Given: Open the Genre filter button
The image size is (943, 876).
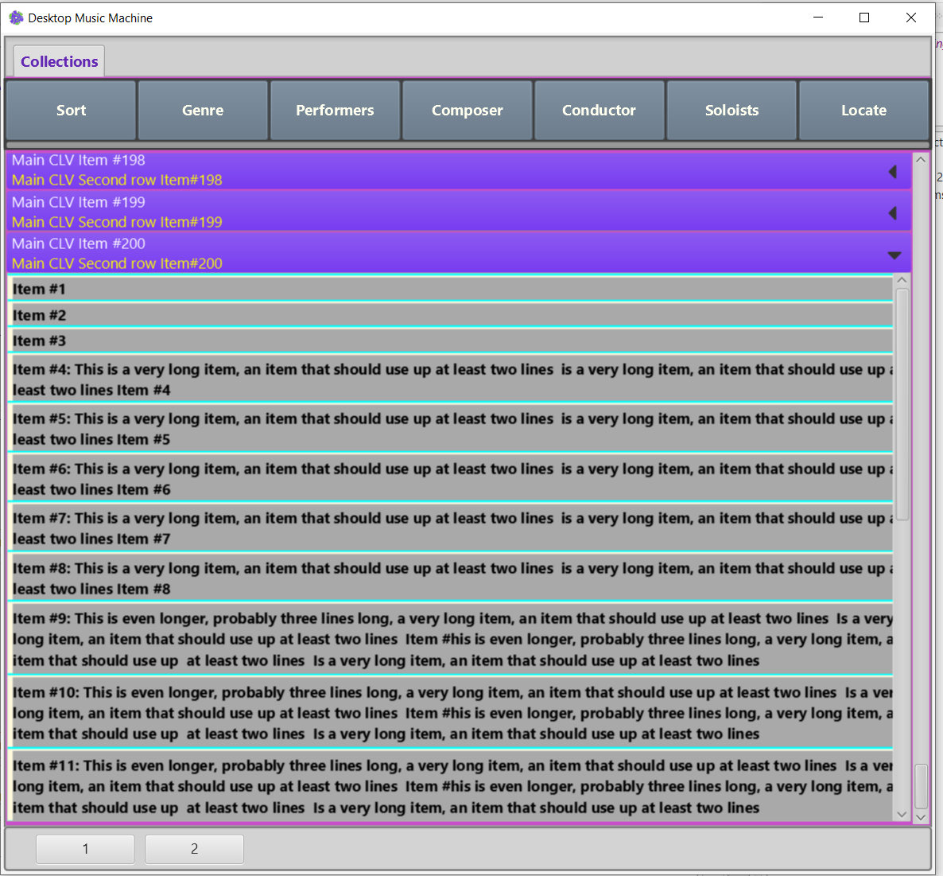Looking at the screenshot, I should click(203, 110).
